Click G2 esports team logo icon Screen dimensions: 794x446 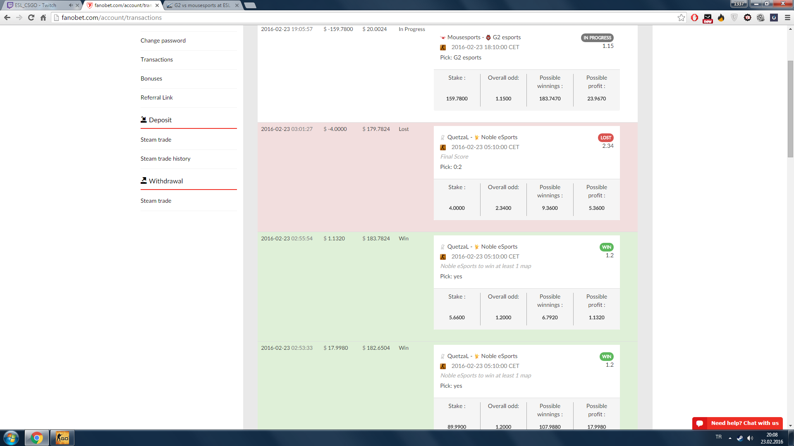click(488, 38)
